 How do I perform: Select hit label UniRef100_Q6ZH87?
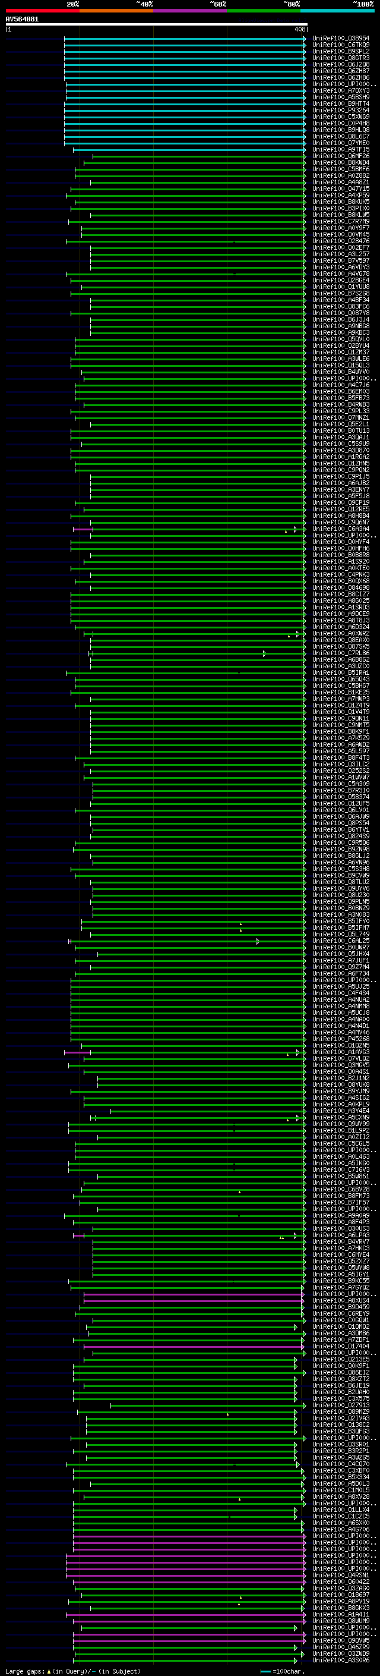click(x=340, y=71)
